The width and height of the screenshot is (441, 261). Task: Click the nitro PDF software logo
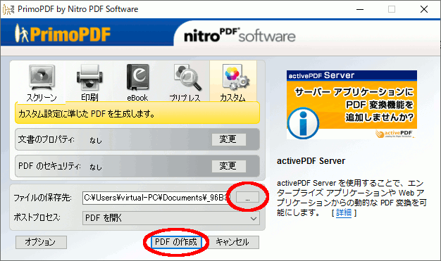click(240, 35)
